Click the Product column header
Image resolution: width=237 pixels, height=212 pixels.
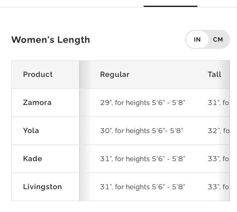tap(38, 74)
